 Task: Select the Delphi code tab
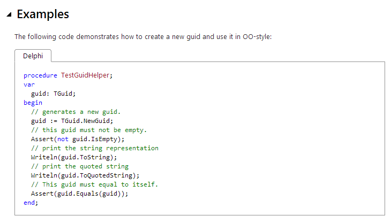33,56
